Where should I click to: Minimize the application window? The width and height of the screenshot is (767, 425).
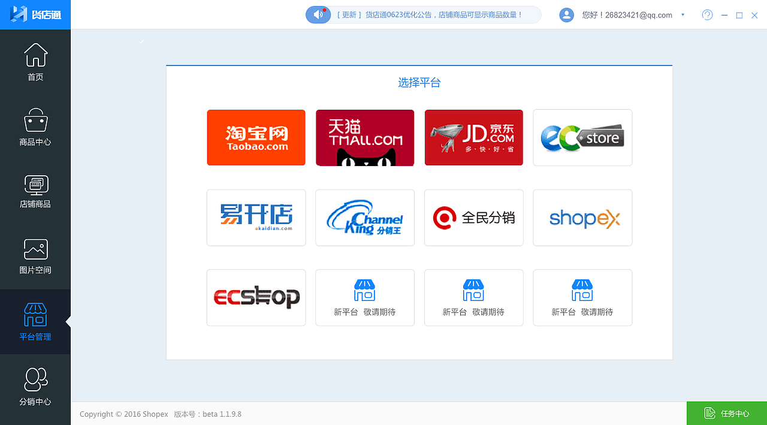[x=724, y=15]
